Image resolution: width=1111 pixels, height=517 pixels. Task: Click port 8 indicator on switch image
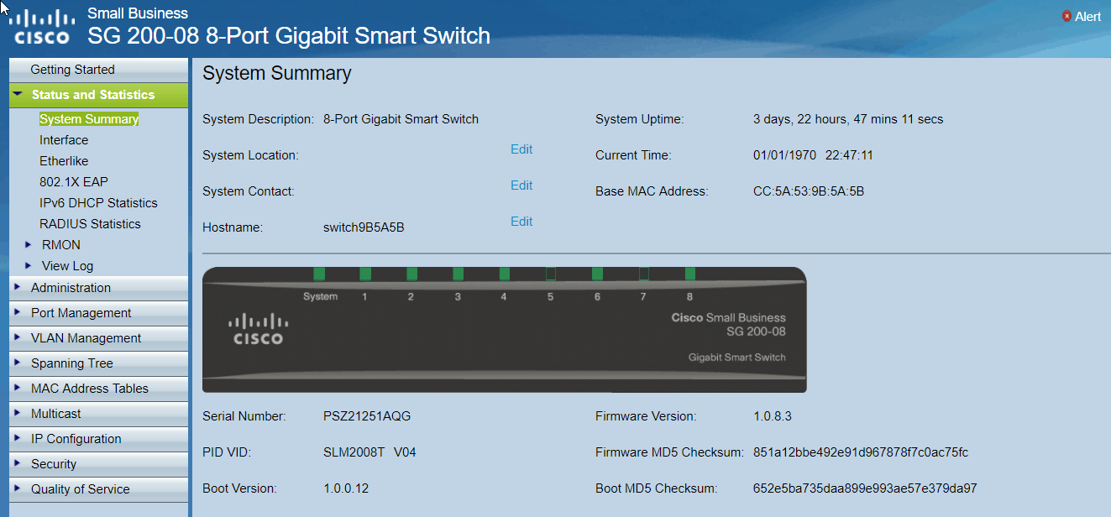[690, 274]
